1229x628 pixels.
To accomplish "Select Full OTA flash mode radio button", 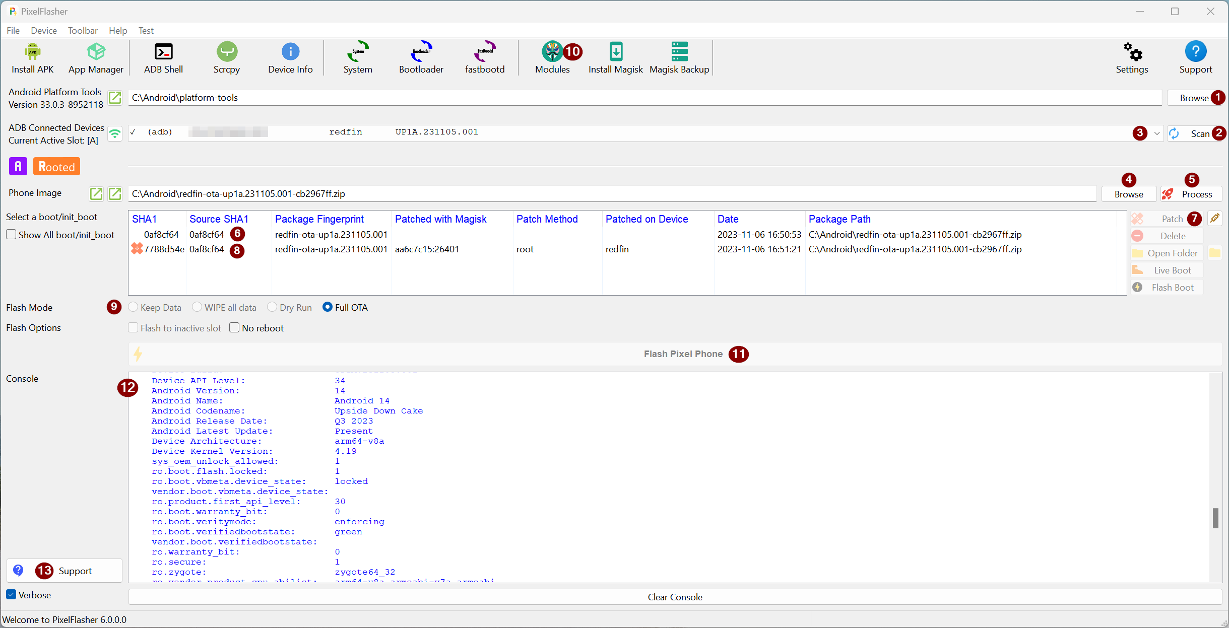I will [x=326, y=307].
